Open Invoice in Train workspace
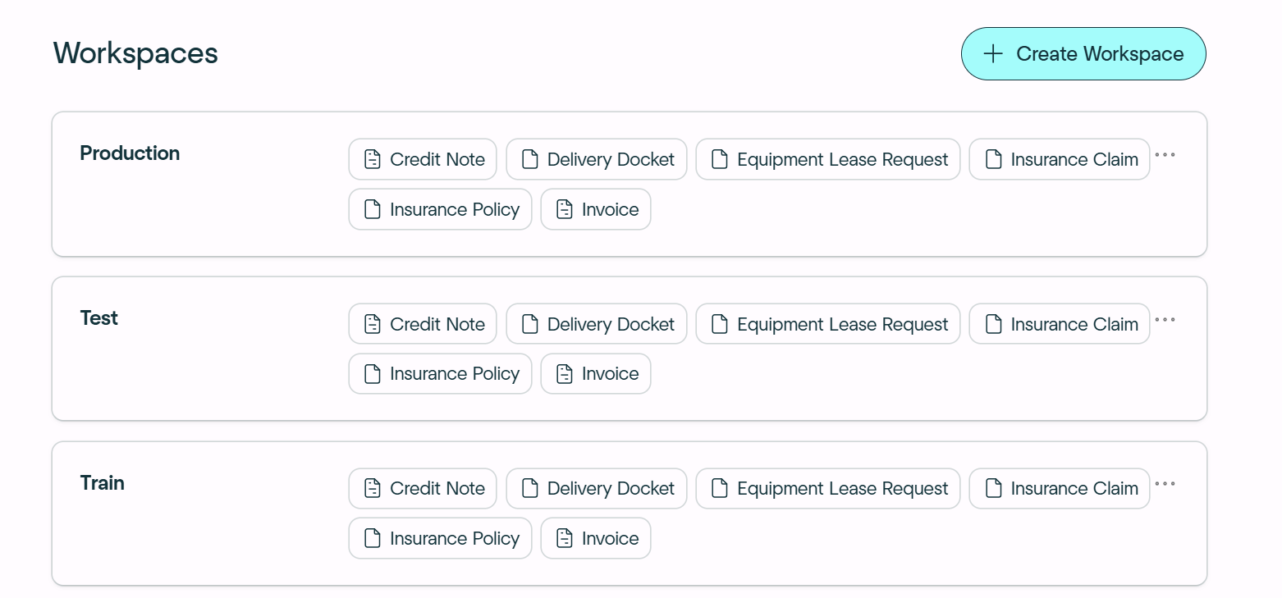Viewport: 1282px width, 598px height. tap(596, 538)
